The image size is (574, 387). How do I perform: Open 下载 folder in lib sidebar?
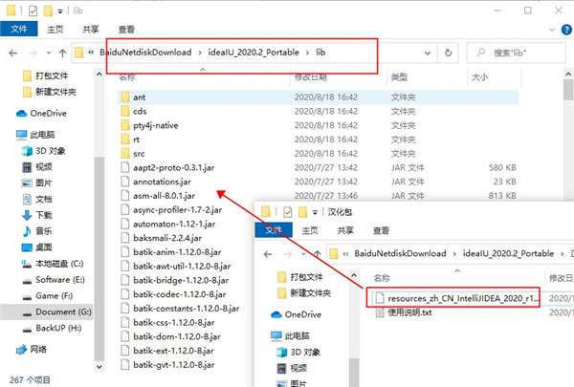44,215
